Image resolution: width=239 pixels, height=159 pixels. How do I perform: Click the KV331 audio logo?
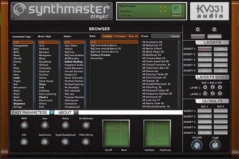click(209, 11)
